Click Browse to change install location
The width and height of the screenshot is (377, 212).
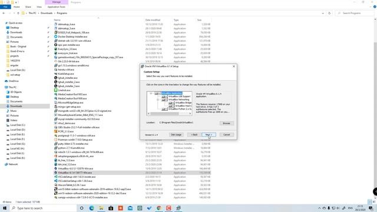click(226, 123)
